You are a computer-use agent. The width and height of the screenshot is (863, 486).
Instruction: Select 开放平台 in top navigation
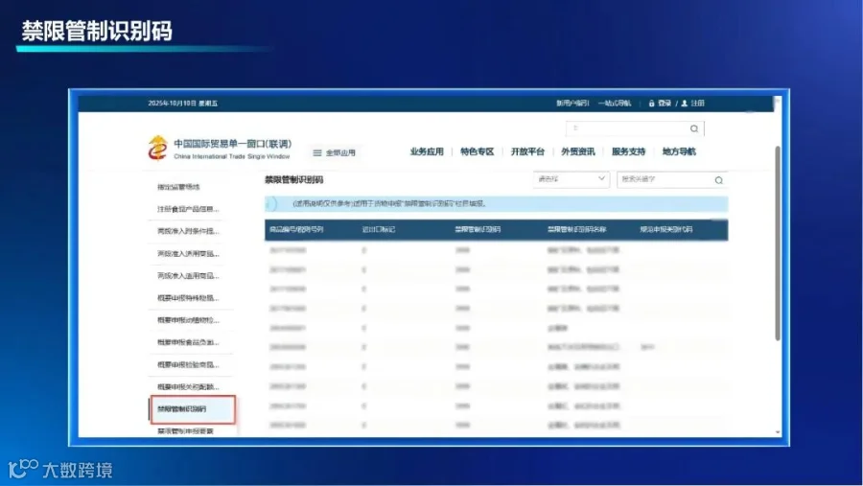[527, 151]
